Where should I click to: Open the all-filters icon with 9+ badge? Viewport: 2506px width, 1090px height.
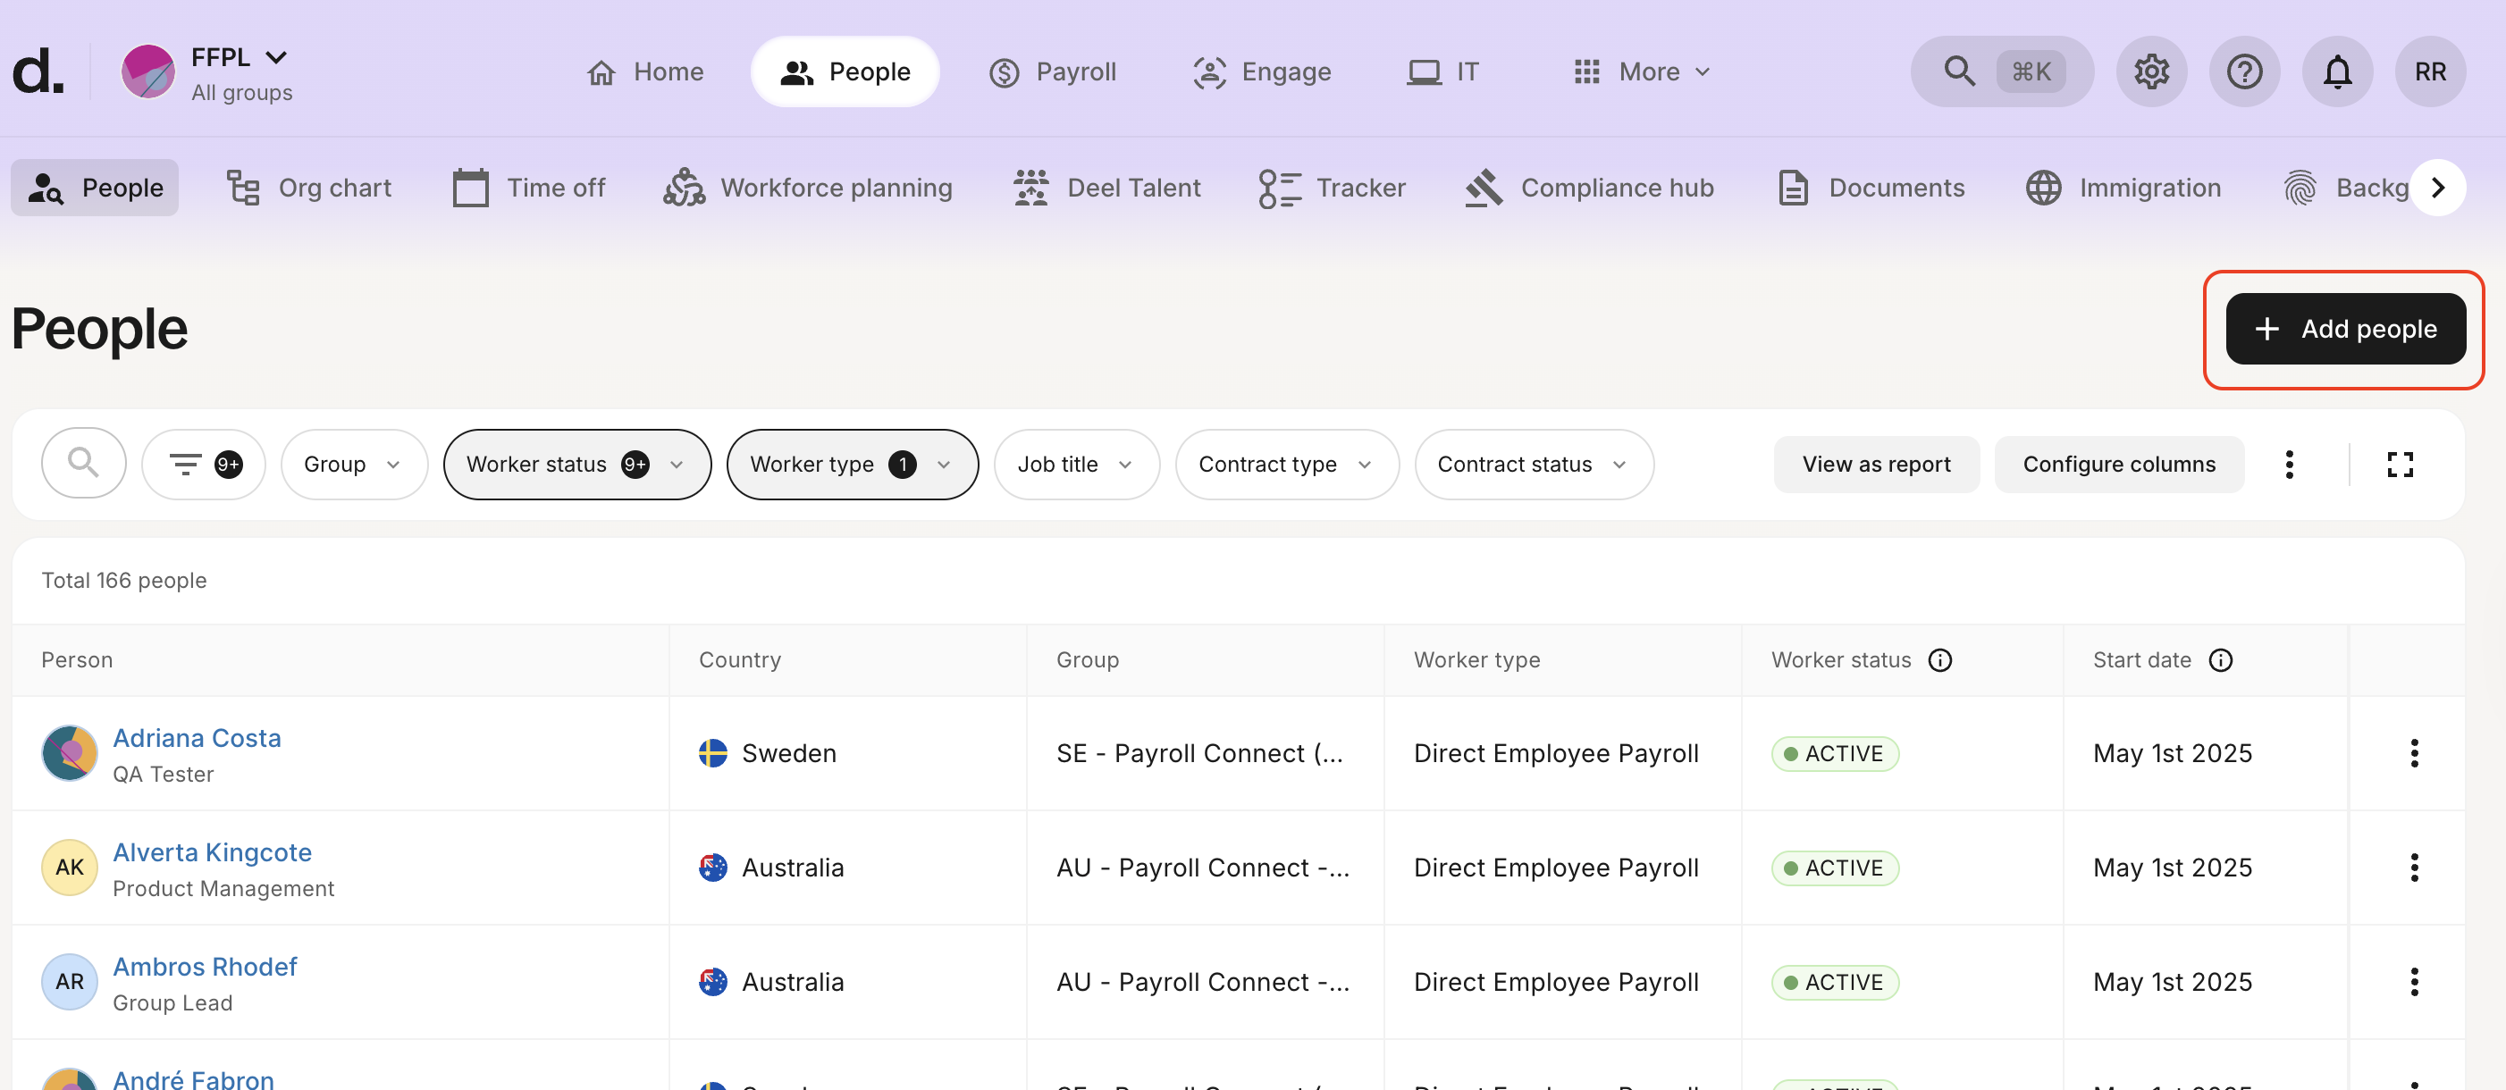(x=203, y=465)
